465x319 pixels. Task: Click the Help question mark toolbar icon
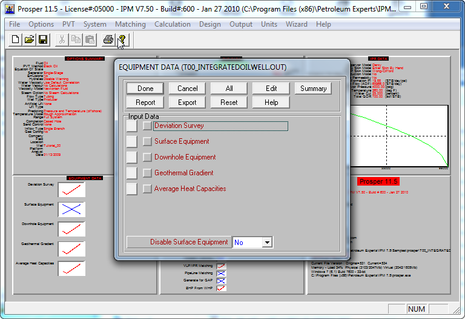tap(122, 39)
